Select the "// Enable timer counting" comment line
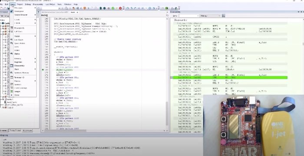304x156 pixels. [x=67, y=39]
